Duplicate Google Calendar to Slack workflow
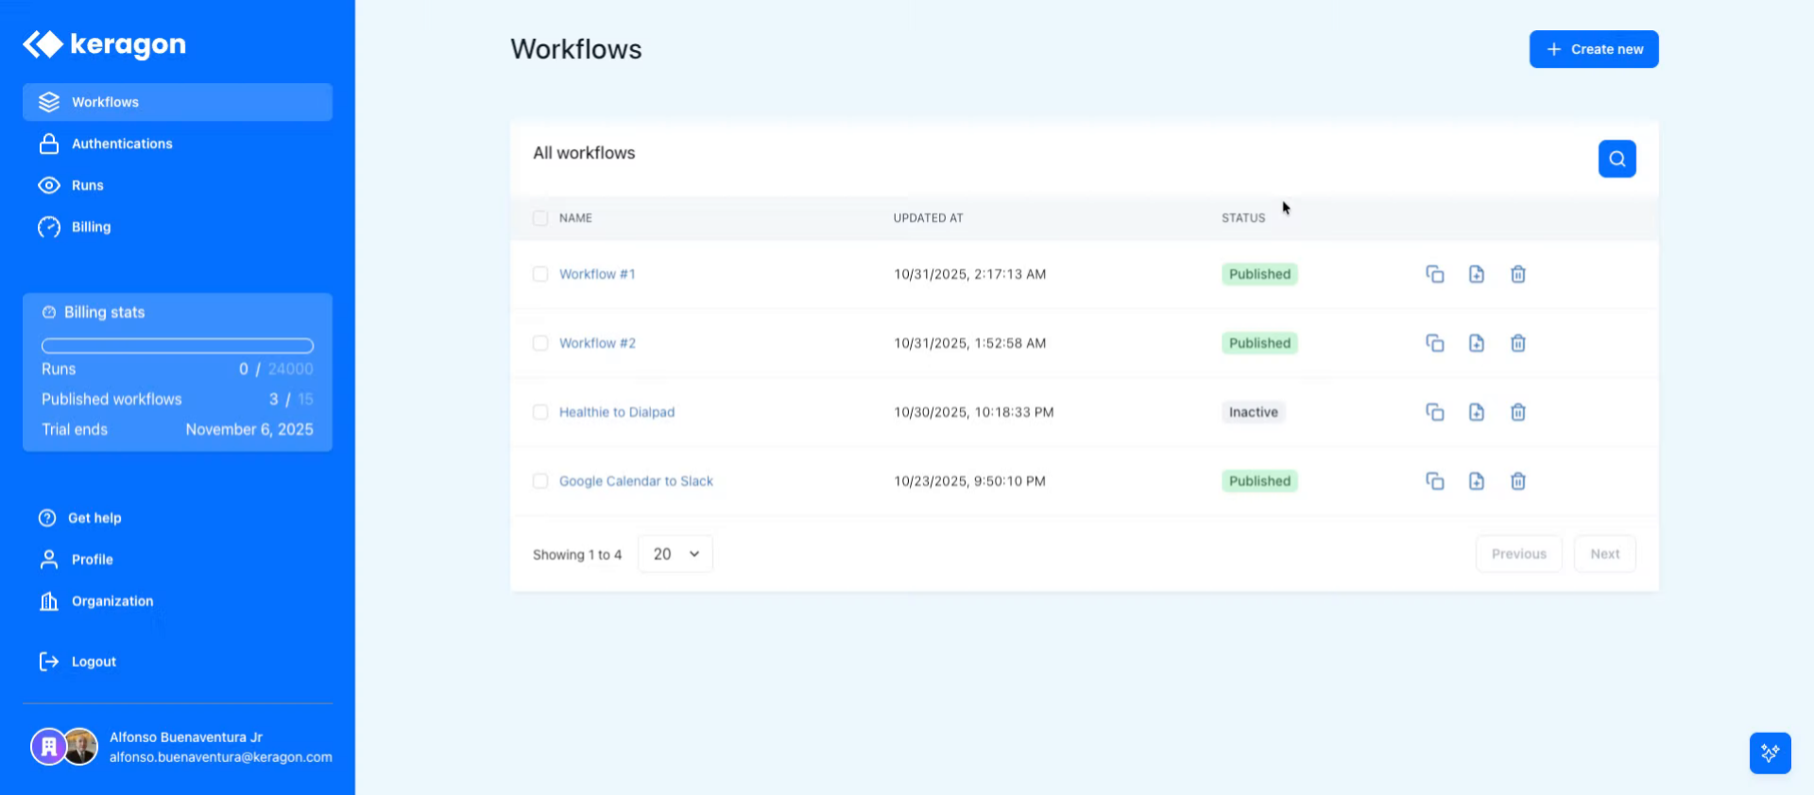1814x795 pixels. point(1434,481)
